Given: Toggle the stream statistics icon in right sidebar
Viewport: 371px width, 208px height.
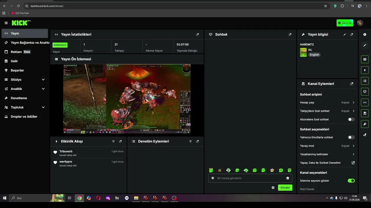Looking at the screenshot, I should [x=365, y=102].
